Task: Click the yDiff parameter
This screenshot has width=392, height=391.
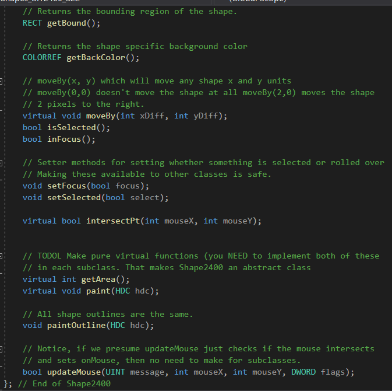Action: click(206, 116)
